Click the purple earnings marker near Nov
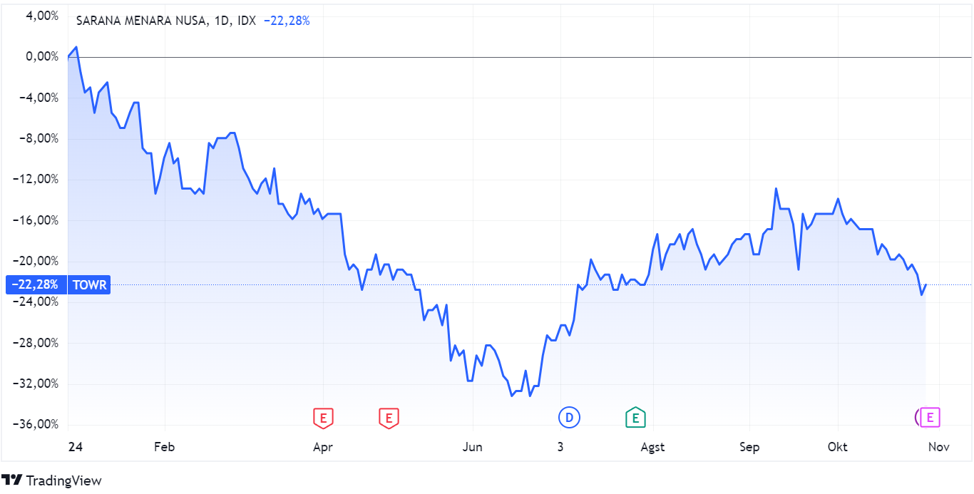 tap(930, 417)
